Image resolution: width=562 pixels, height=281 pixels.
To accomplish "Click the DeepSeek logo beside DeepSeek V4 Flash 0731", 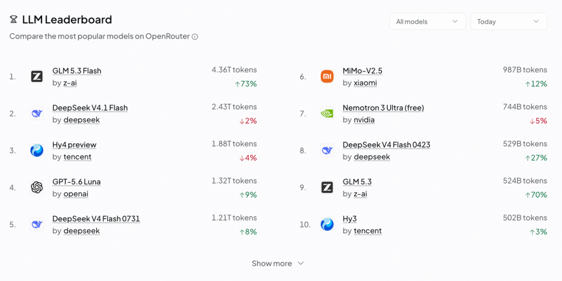I will [36, 224].
